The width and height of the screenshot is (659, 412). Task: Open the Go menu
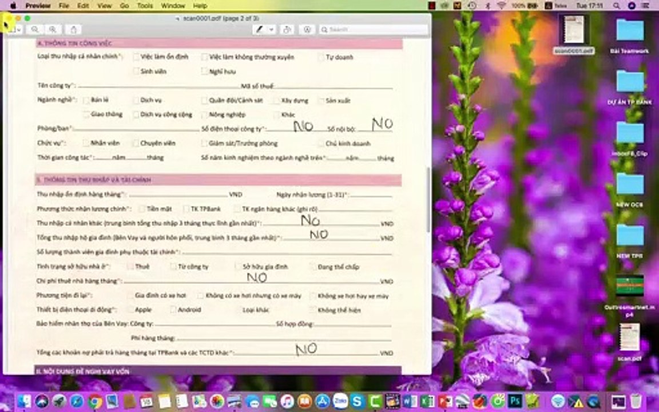(124, 6)
